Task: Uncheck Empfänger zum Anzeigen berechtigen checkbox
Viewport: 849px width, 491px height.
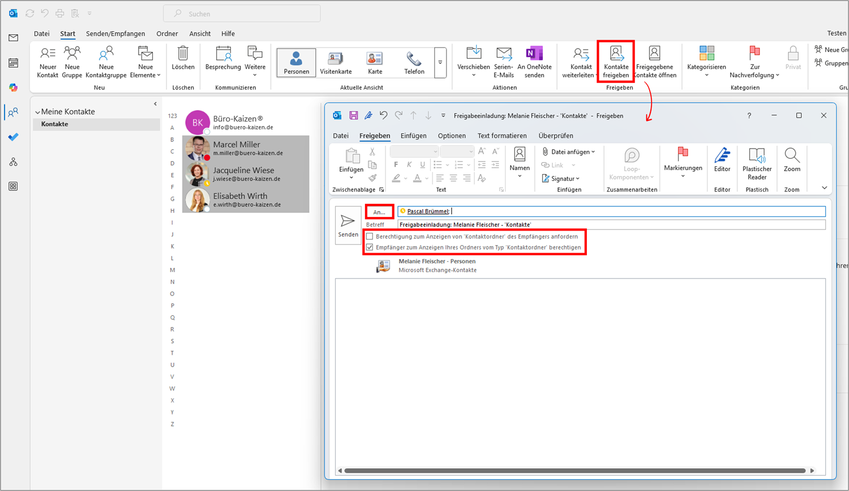Action: (x=370, y=247)
